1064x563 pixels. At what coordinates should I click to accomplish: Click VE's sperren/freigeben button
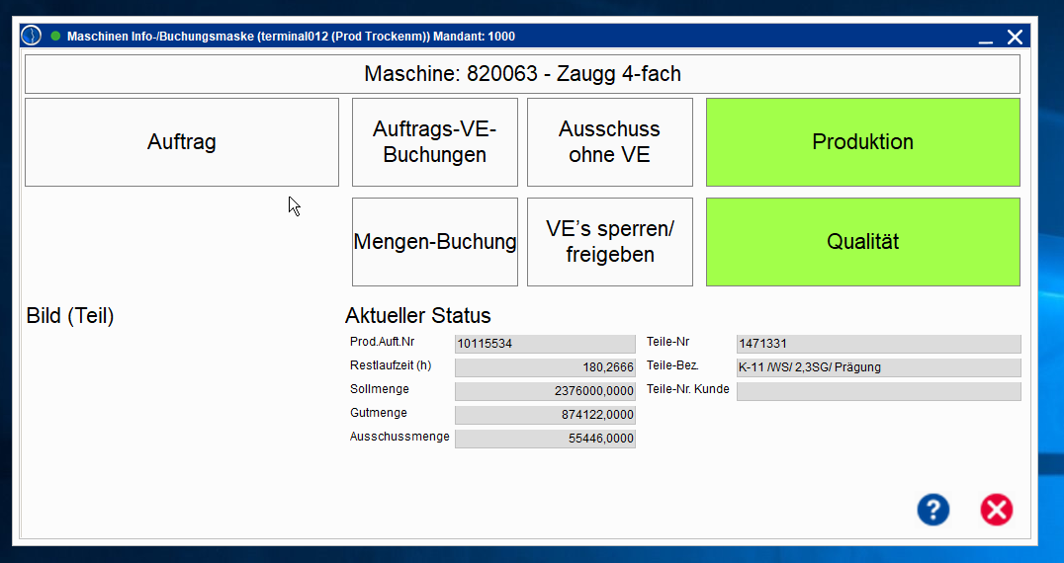click(609, 242)
